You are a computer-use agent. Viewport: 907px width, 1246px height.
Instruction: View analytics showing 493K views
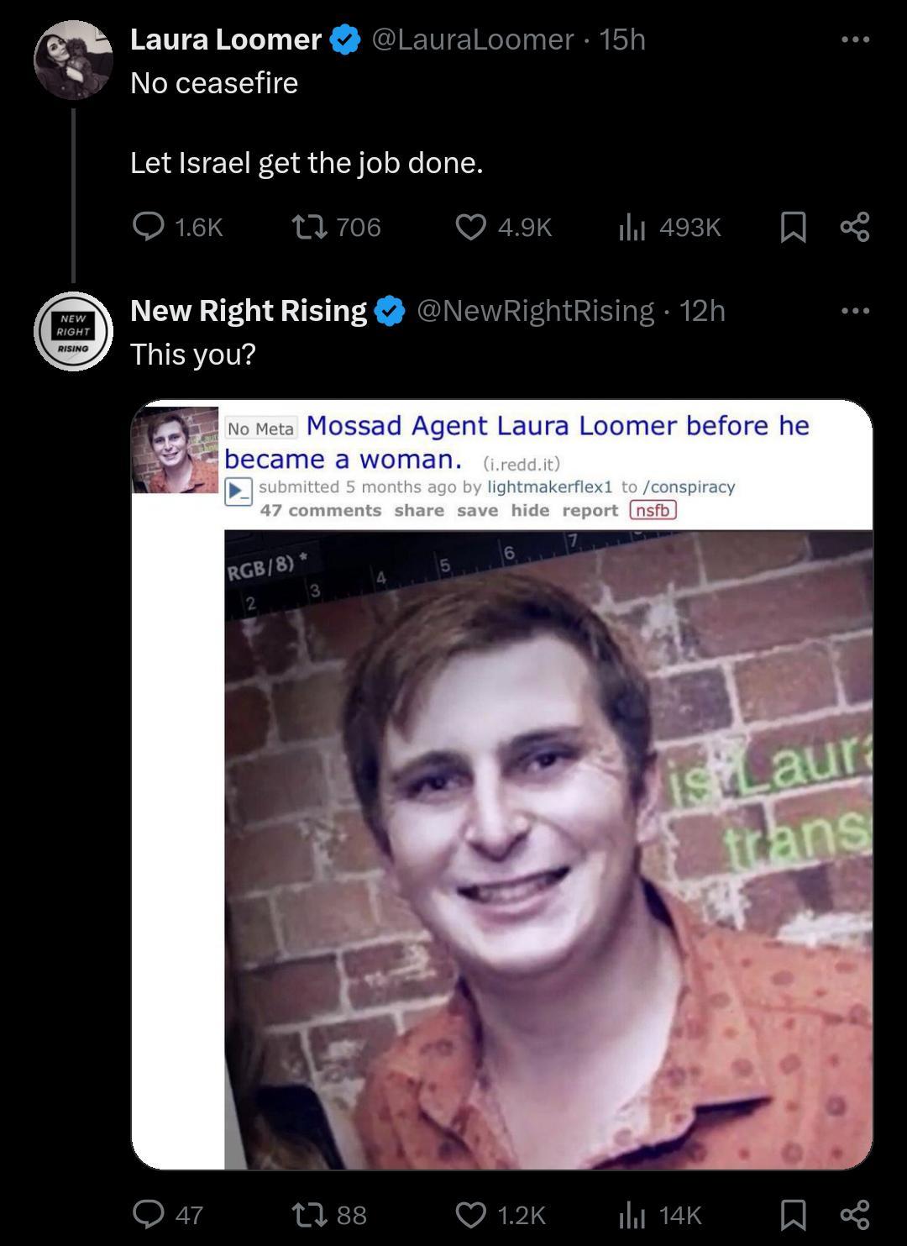point(632,227)
